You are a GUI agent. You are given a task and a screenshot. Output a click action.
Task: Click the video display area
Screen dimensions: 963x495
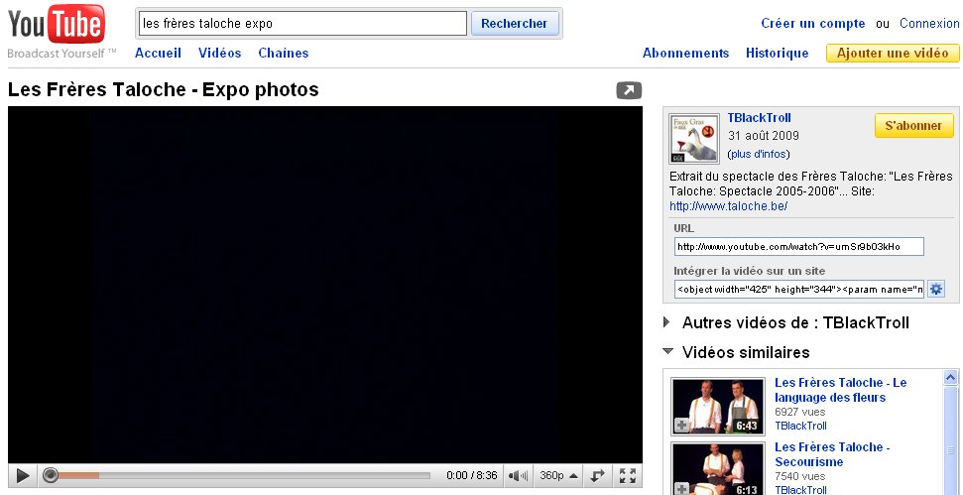[x=325, y=285]
